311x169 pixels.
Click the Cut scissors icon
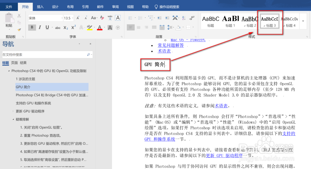point(19,16)
